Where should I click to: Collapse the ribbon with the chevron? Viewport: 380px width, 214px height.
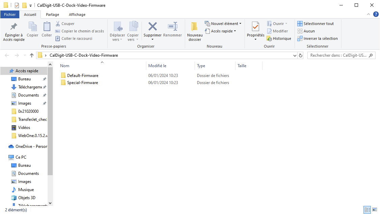(369, 14)
